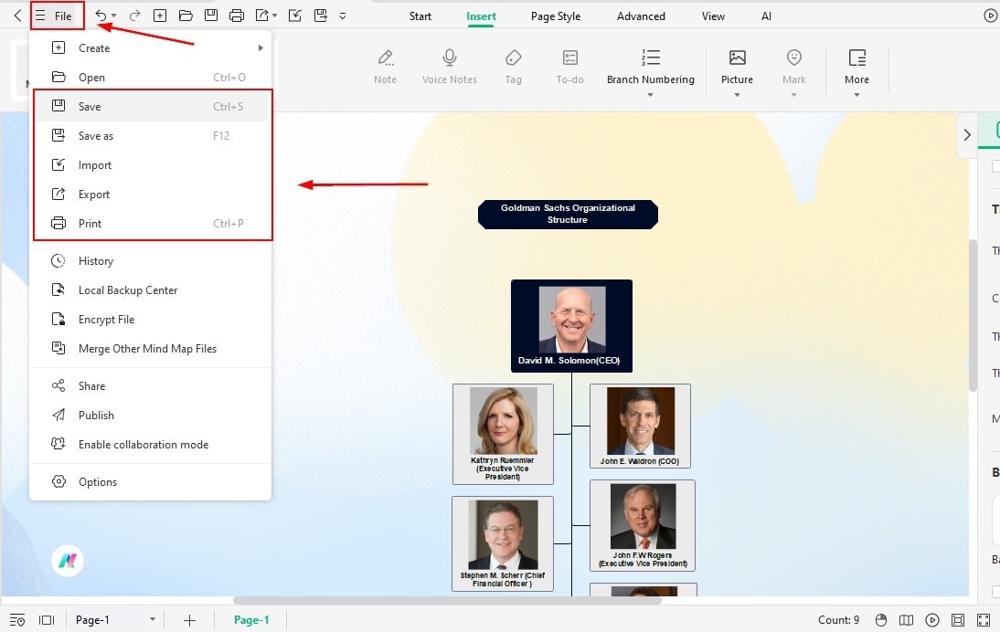Open the outline view icon in status bar
The height and width of the screenshot is (632, 1000).
[x=17, y=619]
